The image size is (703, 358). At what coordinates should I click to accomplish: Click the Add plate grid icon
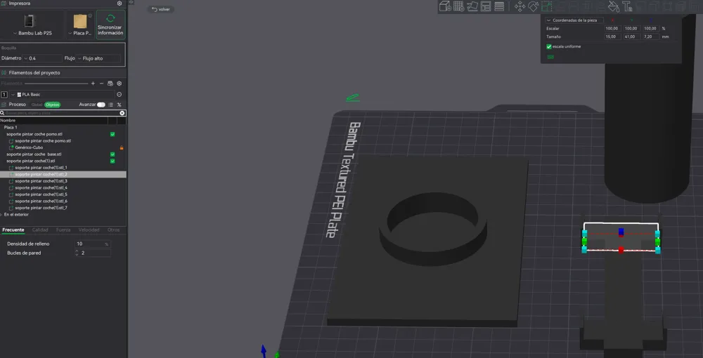(458, 6)
